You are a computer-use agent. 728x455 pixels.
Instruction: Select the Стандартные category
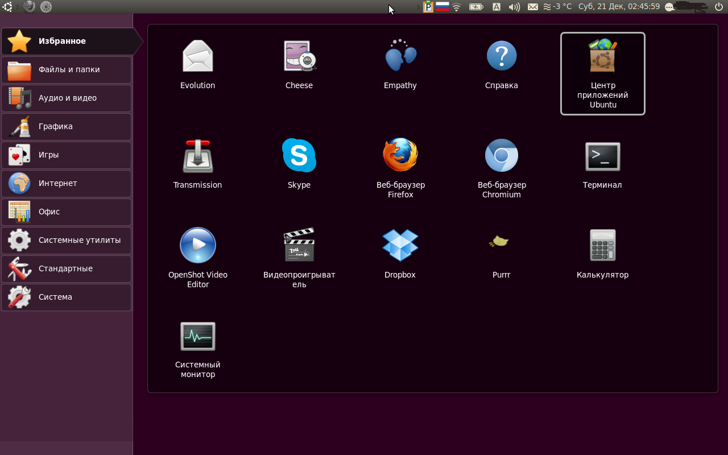[67, 268]
